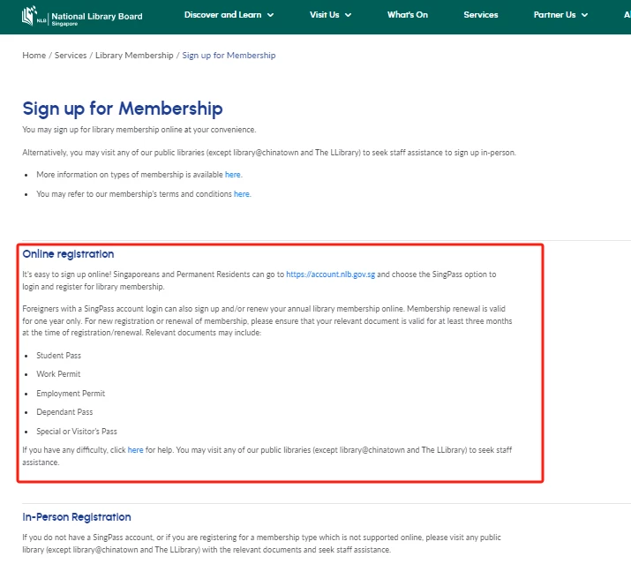Open 'here' link for types of membership
This screenshot has width=631, height=579.
pyautogui.click(x=233, y=175)
